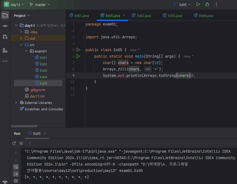
Task: Select the .gitignore file in project tree
Action: coord(37,90)
